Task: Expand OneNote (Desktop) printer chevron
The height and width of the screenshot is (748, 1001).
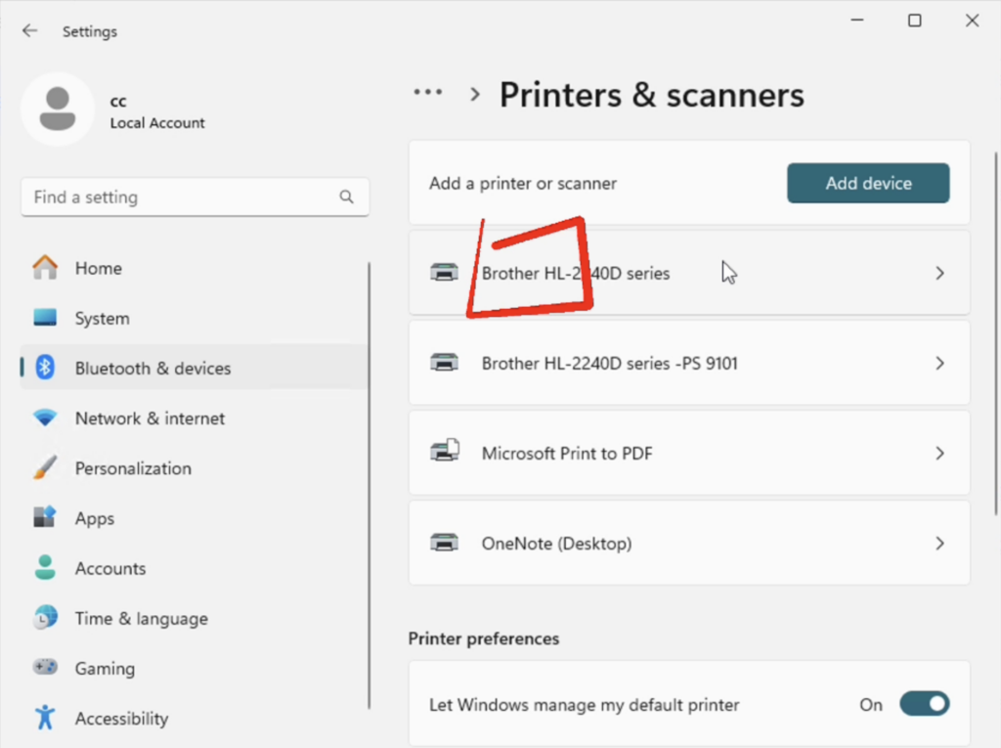Action: coord(939,544)
